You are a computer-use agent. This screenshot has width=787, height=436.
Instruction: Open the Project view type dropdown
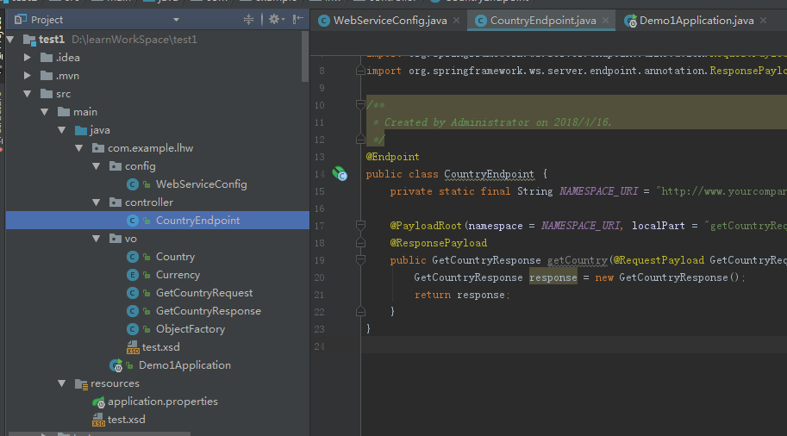(x=176, y=20)
